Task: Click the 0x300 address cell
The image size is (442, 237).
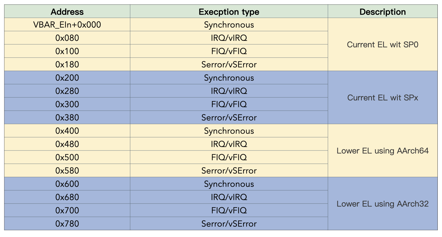Action: point(67,104)
